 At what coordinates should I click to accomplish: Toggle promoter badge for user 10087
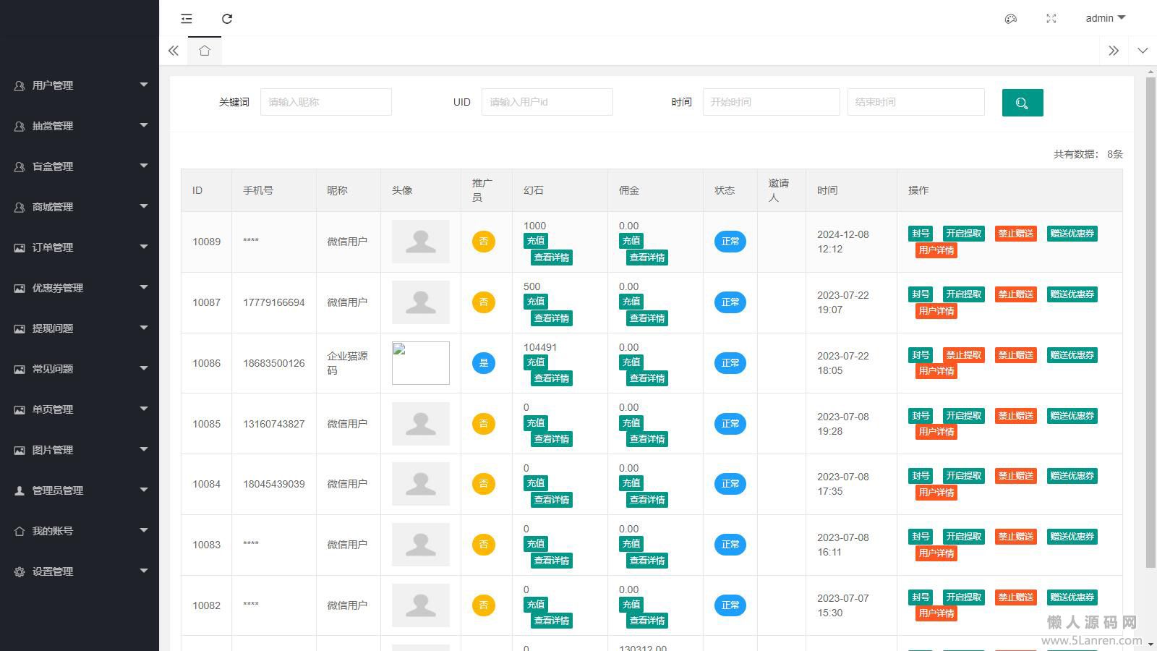484,302
